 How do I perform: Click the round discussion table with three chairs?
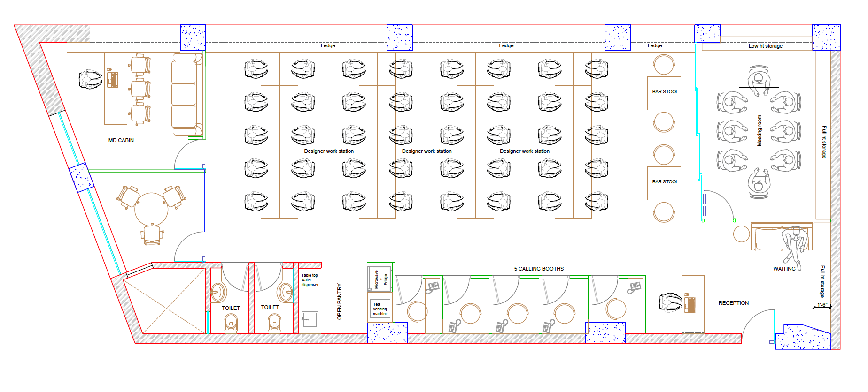(x=151, y=209)
